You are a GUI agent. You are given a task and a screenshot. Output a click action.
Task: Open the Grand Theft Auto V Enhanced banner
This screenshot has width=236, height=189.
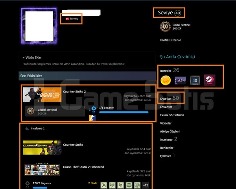pyautogui.click(x=42, y=170)
